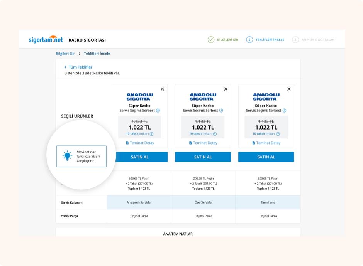Select 1.022 TL price in first card

pos(139,127)
